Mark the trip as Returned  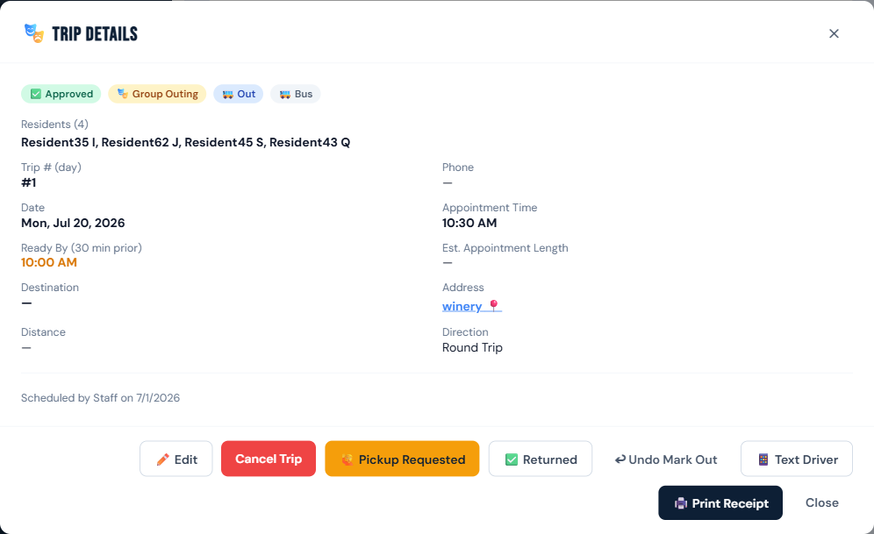(541, 459)
